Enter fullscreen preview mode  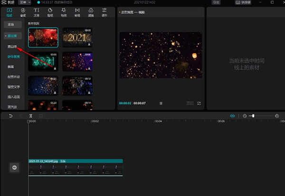pyautogui.click(x=199, y=103)
